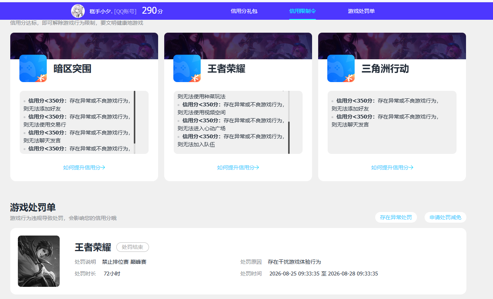
Task: Click 则无法进入心动广场 in 王者荣耀 list
Action: tap(201, 128)
